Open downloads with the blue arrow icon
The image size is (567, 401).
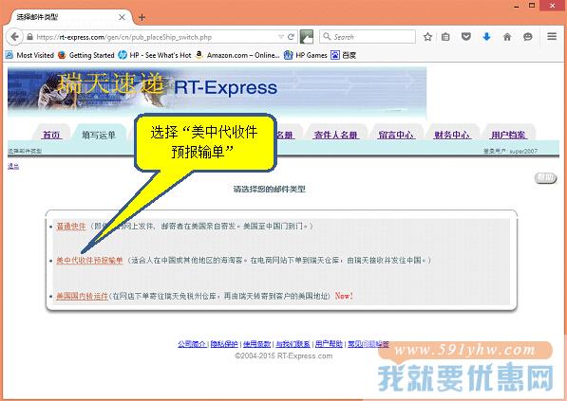click(486, 36)
